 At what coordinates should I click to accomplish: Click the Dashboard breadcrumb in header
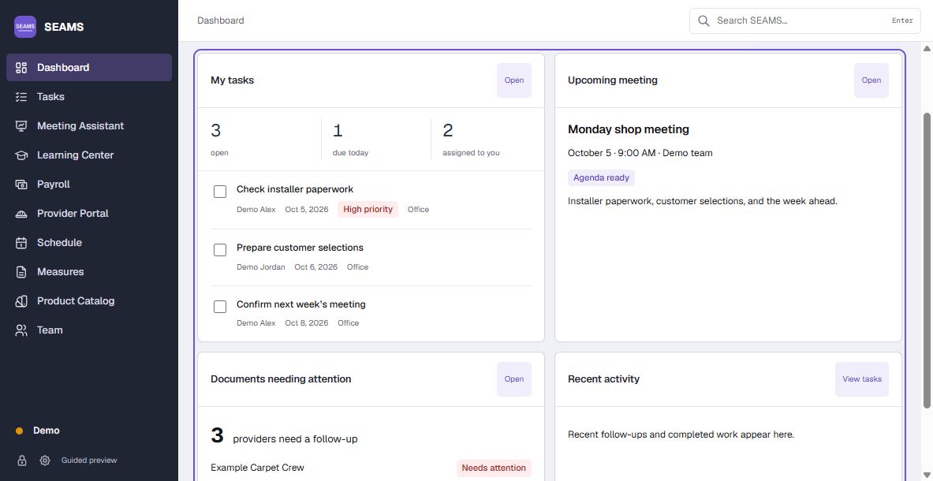221,21
